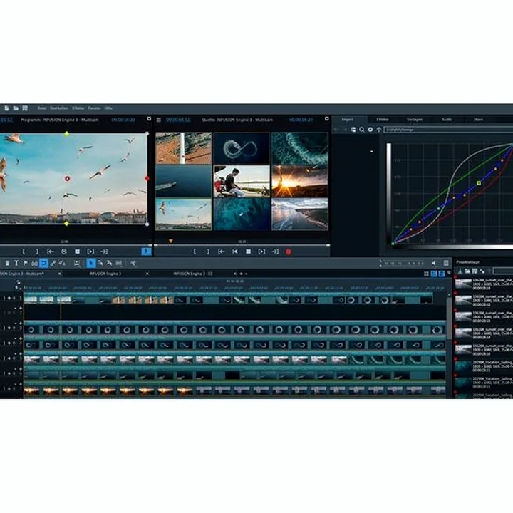
Task: Click the binoculars search icon in timeline toolbar
Action: pyautogui.click(x=34, y=263)
